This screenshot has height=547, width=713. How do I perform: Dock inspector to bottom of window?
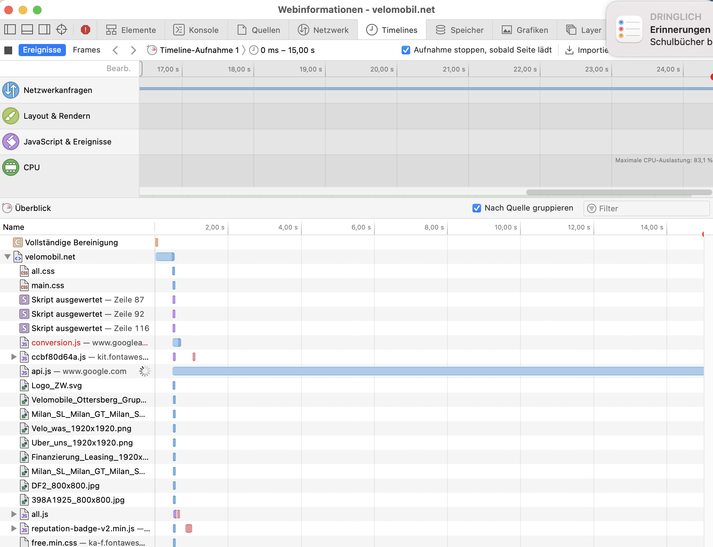pyautogui.click(x=27, y=30)
